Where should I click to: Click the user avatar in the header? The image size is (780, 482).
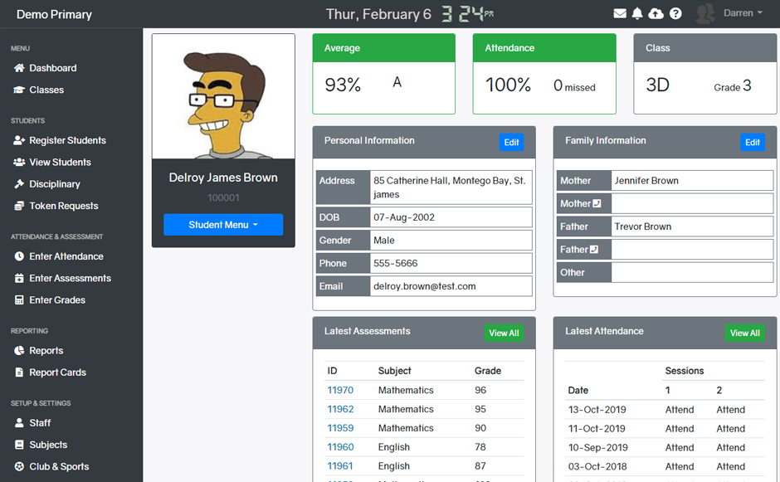pyautogui.click(x=705, y=14)
